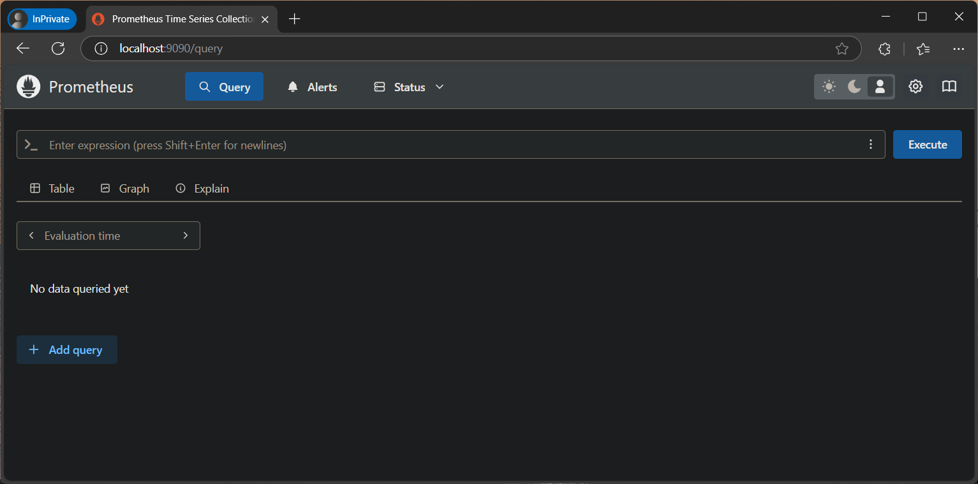
Task: Open documentation book icon
Action: [949, 87]
